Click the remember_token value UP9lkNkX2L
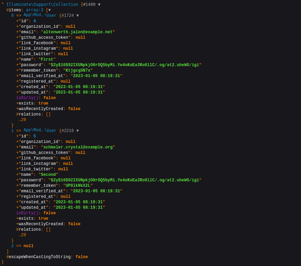The image size is (301, 266). [78, 186]
